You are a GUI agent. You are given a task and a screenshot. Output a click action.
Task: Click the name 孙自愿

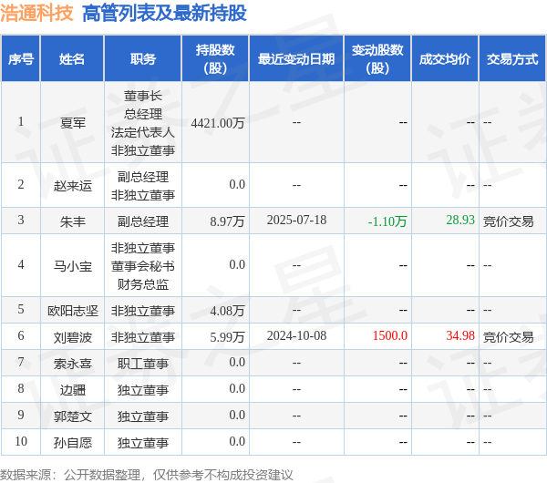pyautogui.click(x=73, y=443)
